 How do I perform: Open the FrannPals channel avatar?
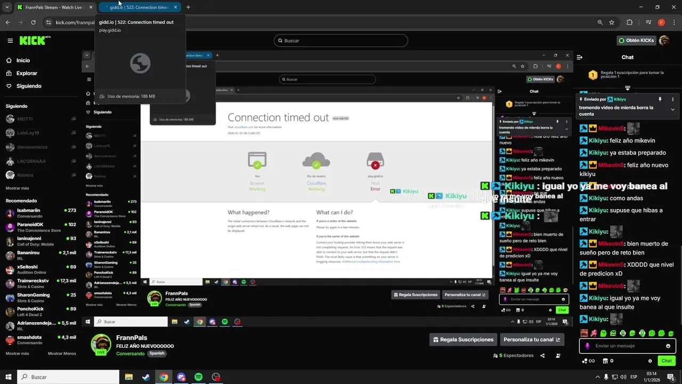click(101, 345)
